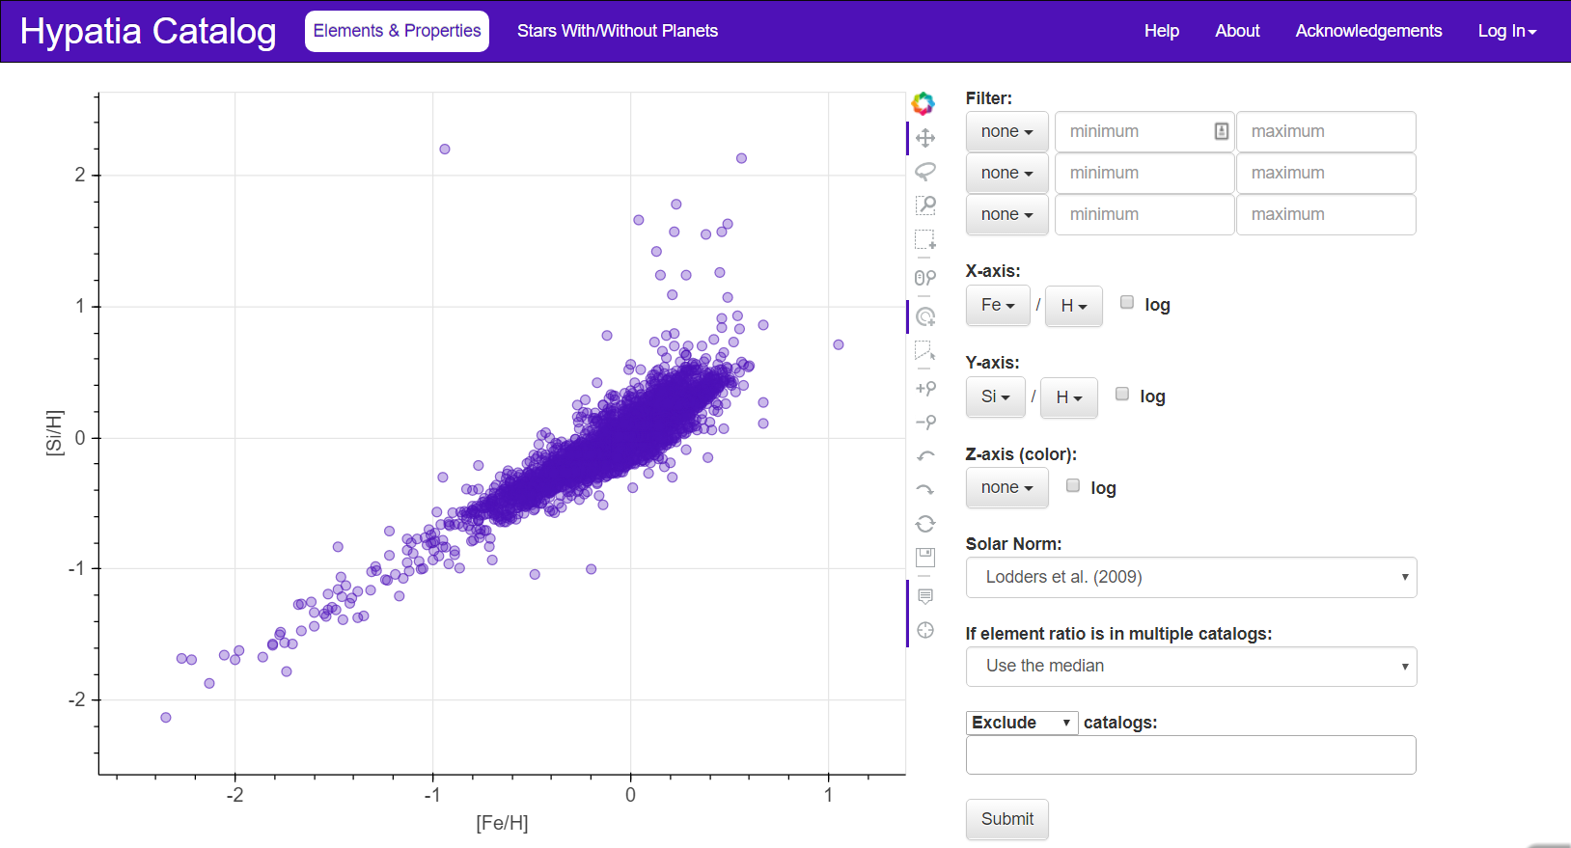1571x848 pixels.
Task: Select the Pan tool
Action: [x=924, y=138]
